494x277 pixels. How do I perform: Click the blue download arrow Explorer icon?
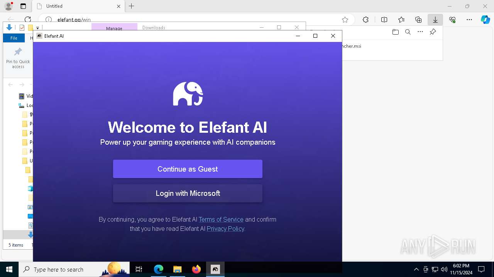[x=9, y=27]
